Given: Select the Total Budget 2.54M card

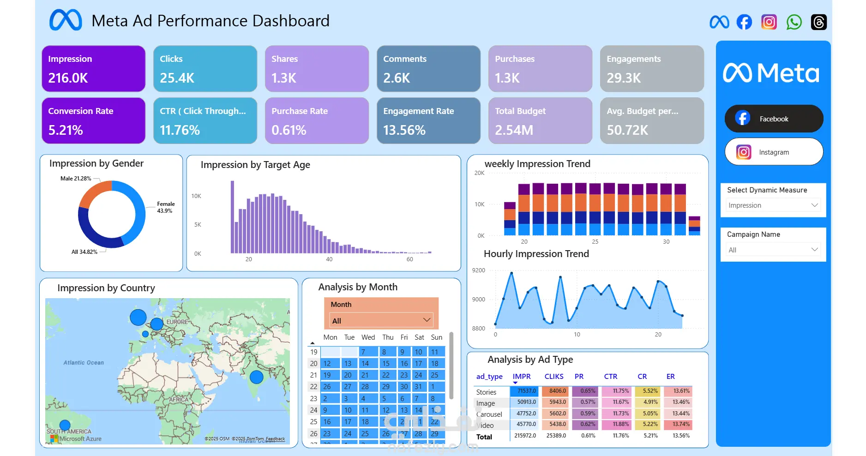Looking at the screenshot, I should pos(541,120).
